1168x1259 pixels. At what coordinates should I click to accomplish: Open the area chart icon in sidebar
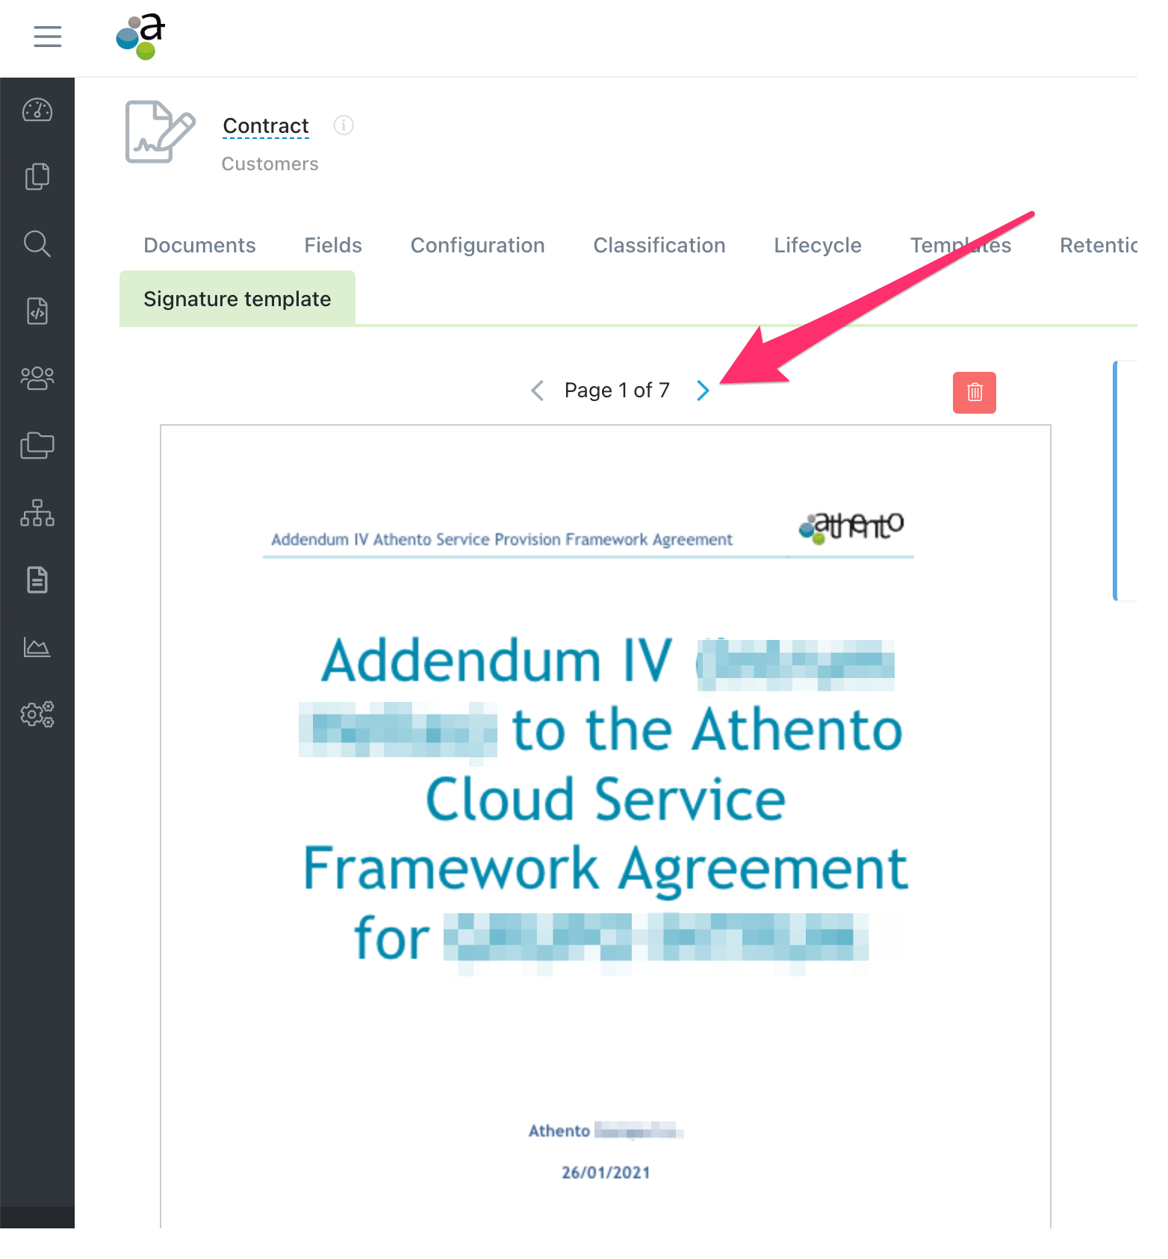coord(37,647)
